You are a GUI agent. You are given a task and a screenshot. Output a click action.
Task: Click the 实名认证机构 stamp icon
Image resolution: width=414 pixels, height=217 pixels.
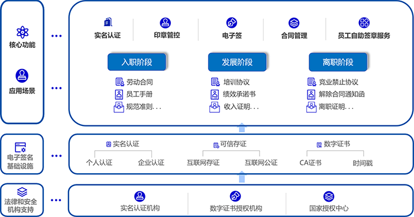click(x=140, y=196)
